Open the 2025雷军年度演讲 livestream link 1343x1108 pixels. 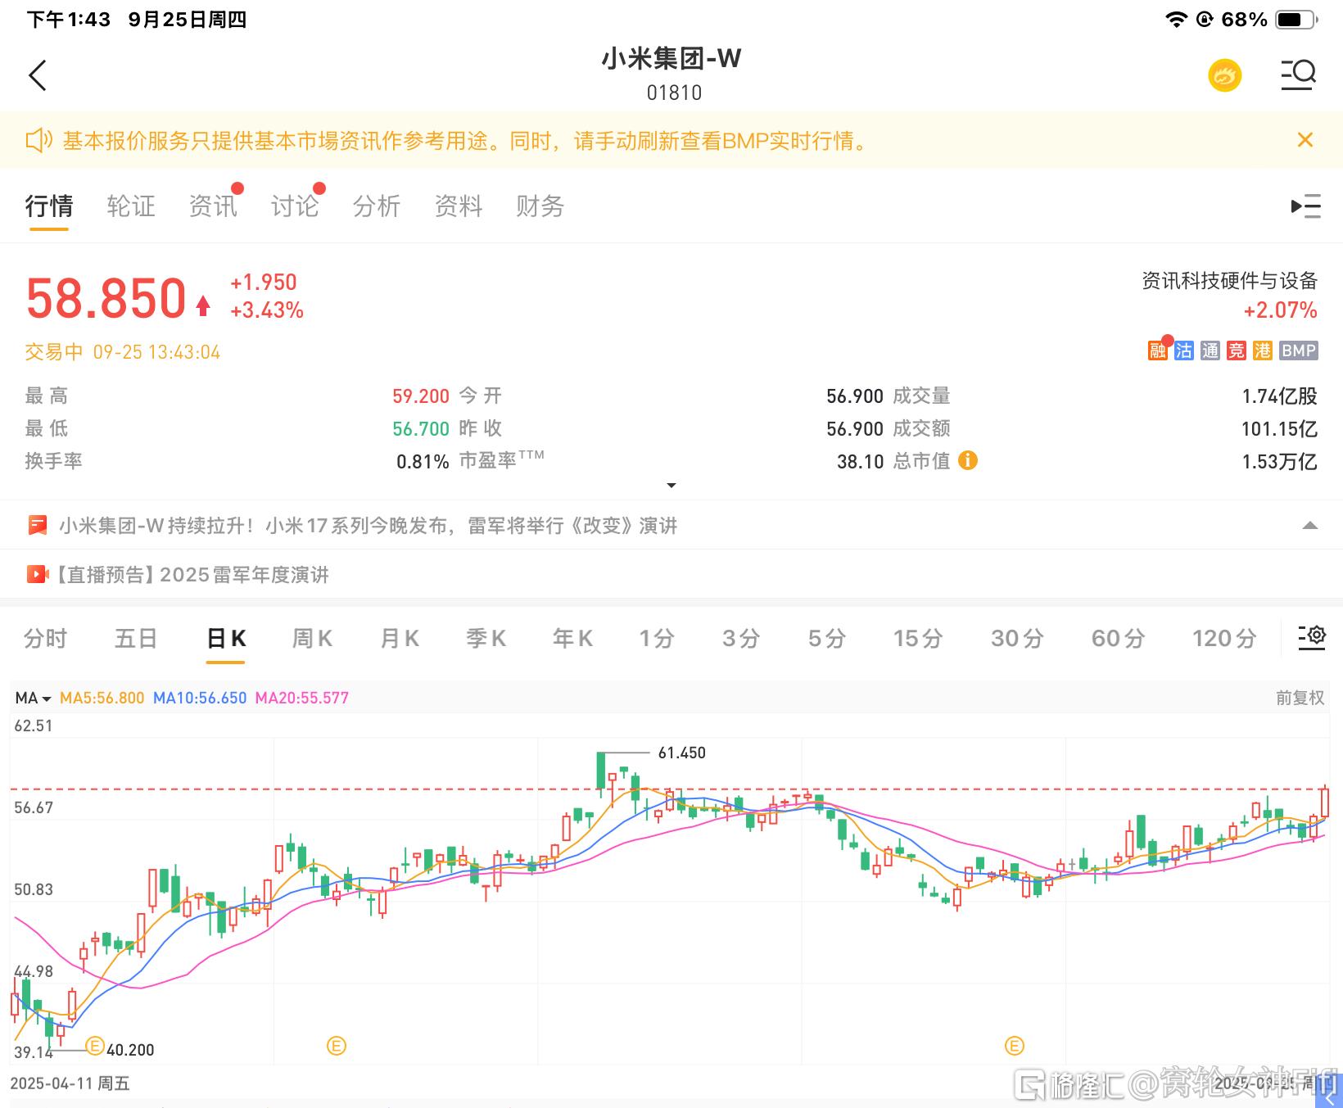192,574
